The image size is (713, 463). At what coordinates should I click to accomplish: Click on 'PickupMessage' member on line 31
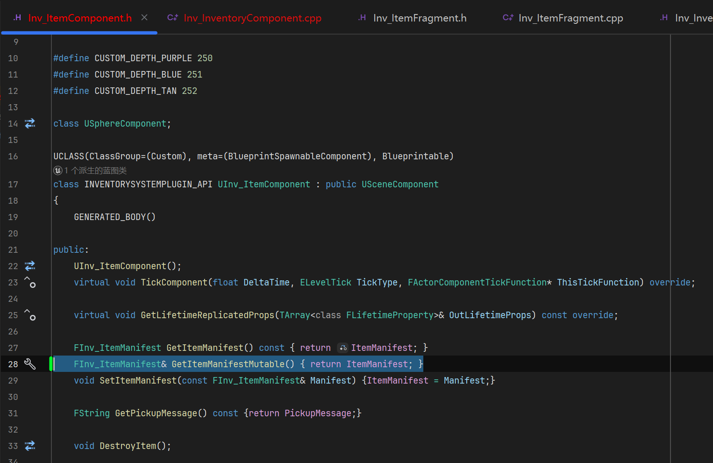tap(318, 413)
